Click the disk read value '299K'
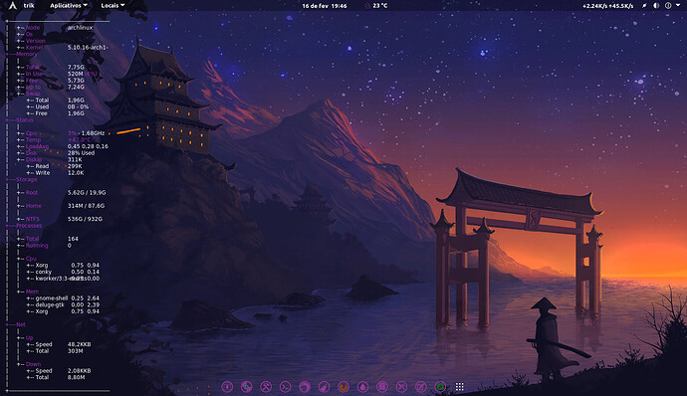 pos(75,166)
